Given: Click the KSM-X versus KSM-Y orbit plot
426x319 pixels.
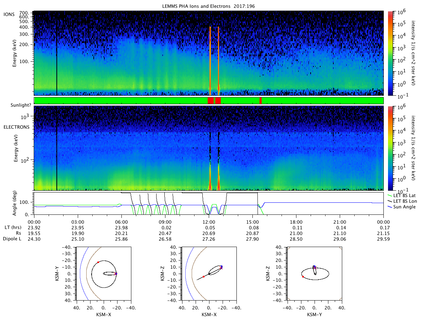Looking at the screenshot, I should (x=103, y=273).
